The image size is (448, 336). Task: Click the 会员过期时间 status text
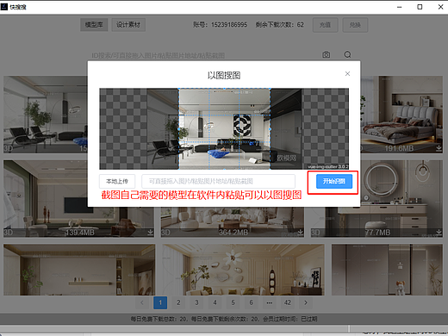290,319
